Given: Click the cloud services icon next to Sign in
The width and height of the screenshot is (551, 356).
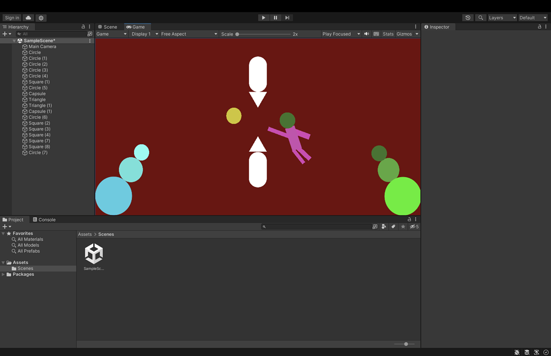Looking at the screenshot, I should pyautogui.click(x=28, y=17).
